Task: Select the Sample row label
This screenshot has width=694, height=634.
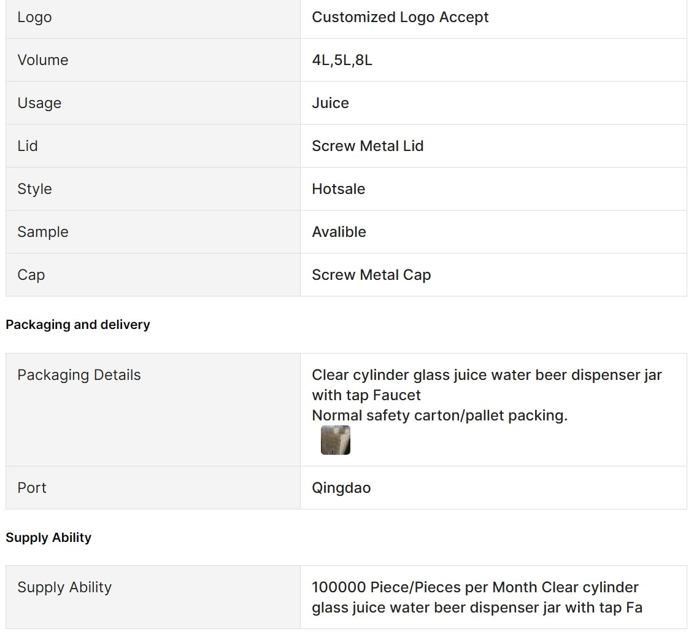Action: 43,232
